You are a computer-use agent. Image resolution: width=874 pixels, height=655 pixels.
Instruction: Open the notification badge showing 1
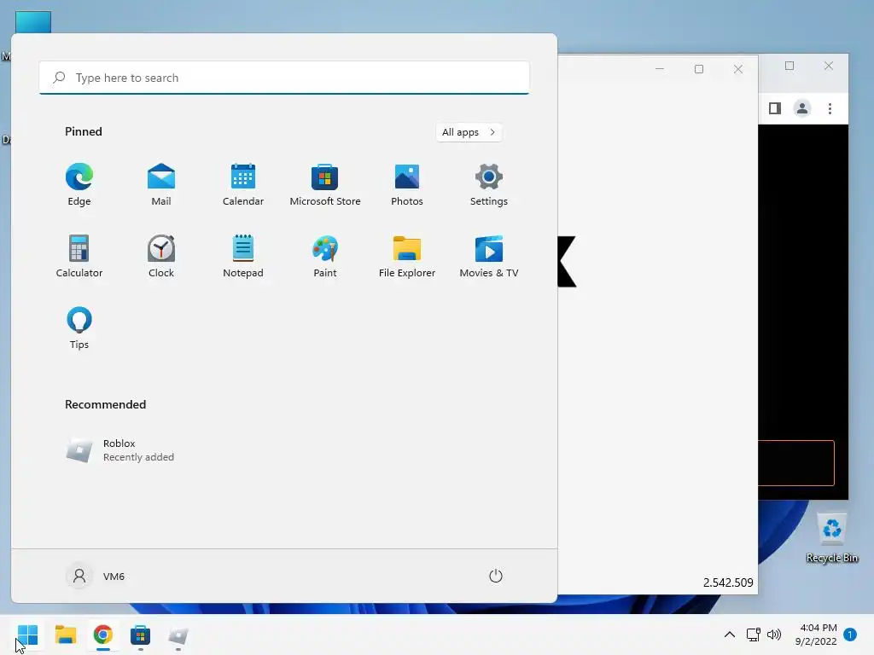pos(850,635)
